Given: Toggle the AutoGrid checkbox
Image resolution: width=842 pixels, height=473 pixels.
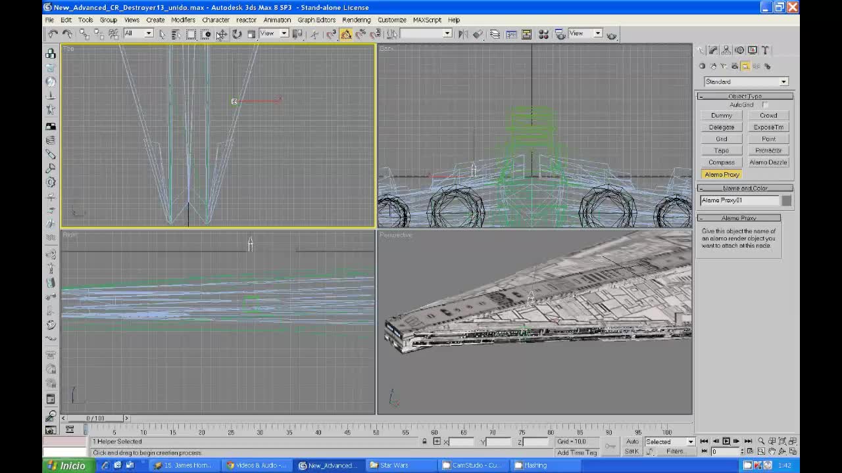Looking at the screenshot, I should (x=765, y=105).
